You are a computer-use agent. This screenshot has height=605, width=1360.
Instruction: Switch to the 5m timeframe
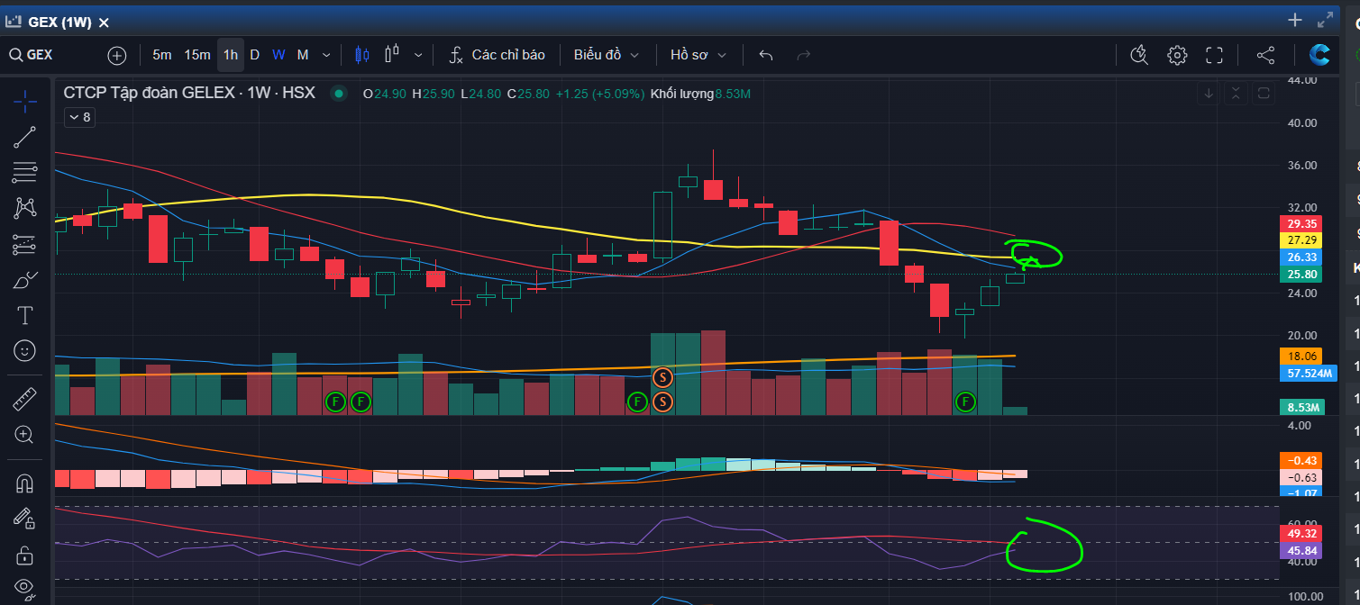pos(162,55)
